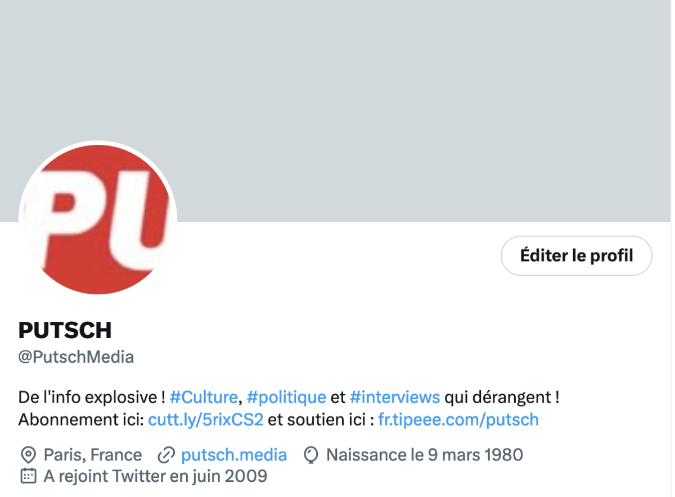Click the Éditer le profil button

coord(577,256)
